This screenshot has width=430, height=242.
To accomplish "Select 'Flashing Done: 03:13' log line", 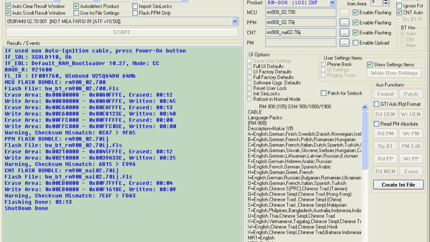I will (x=38, y=202).
